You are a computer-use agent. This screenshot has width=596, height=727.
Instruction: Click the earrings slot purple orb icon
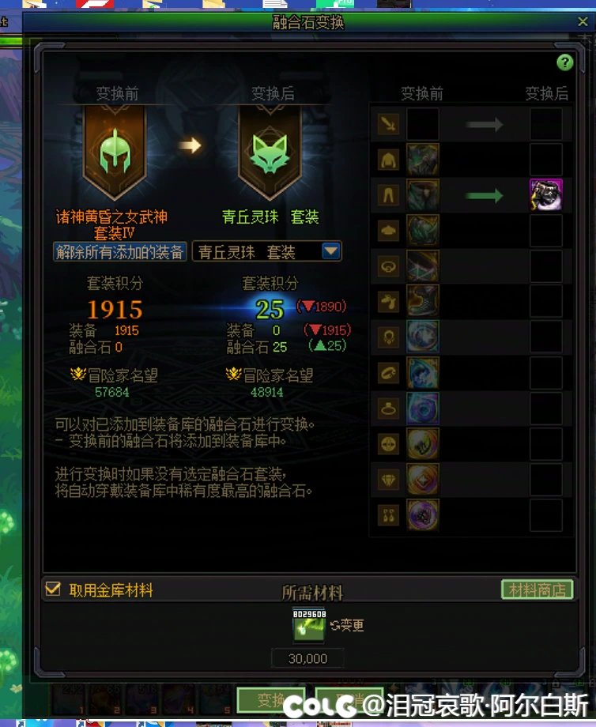coord(423,514)
